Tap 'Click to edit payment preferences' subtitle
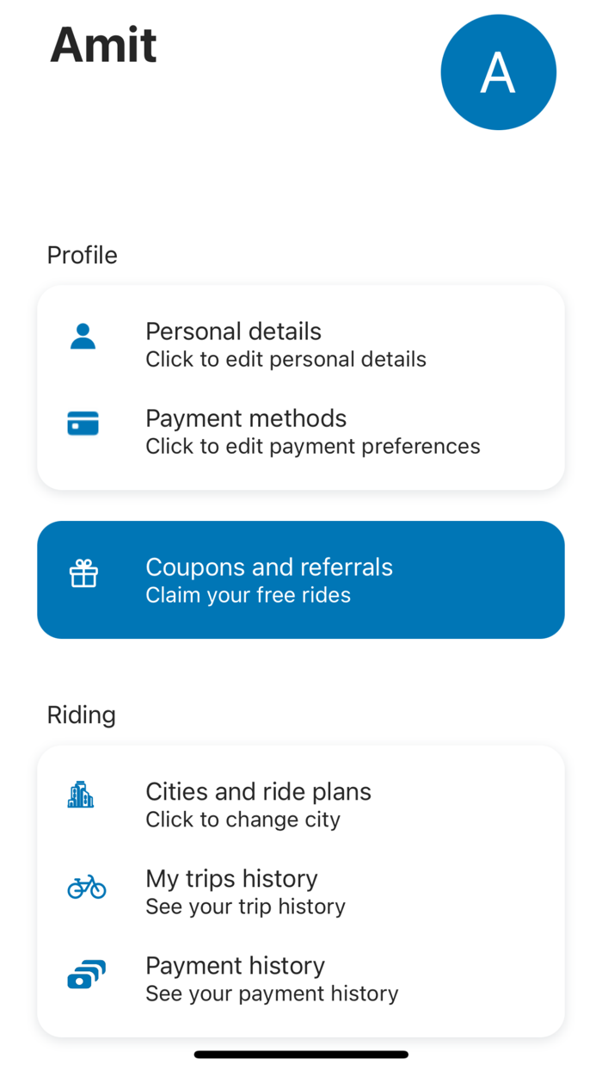602x1071 pixels. pos(312,446)
